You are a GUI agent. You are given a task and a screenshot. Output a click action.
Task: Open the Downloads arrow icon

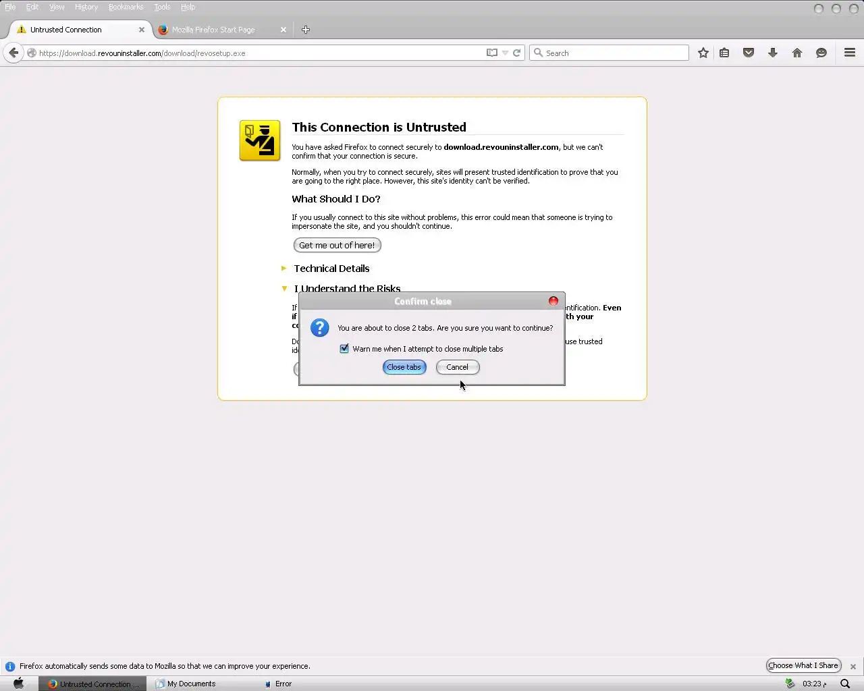(x=773, y=53)
